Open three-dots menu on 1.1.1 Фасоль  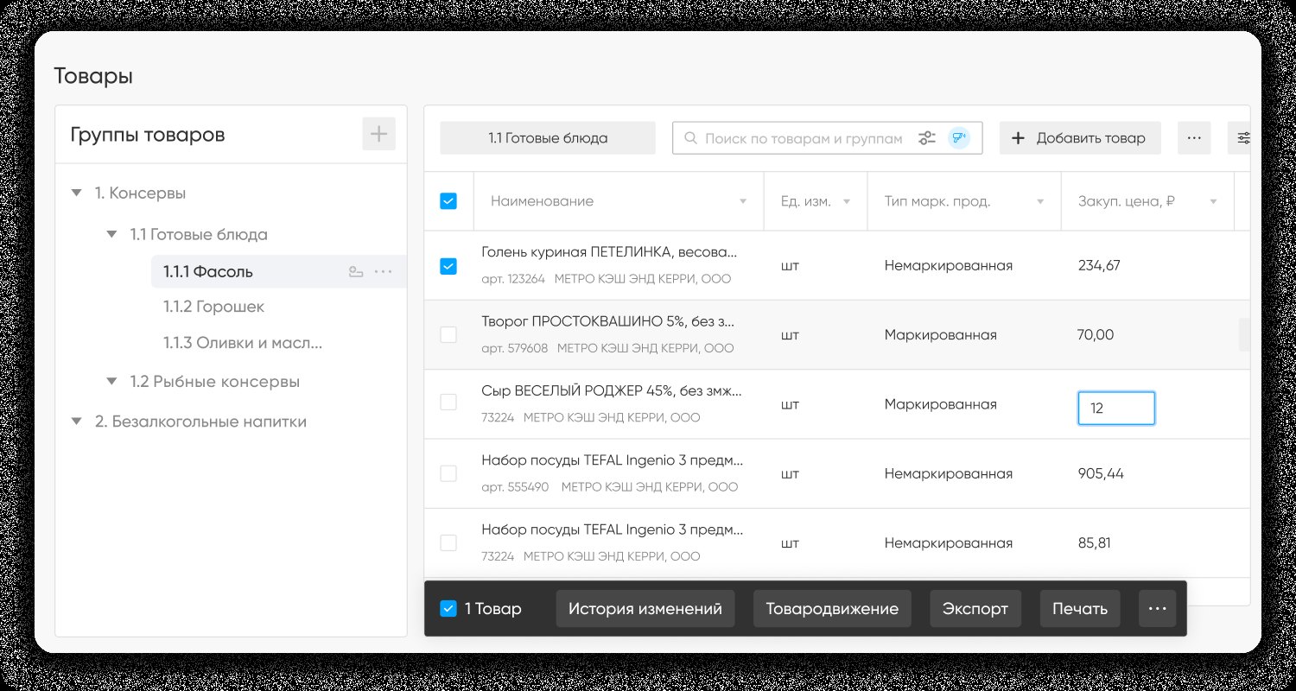pyautogui.click(x=383, y=272)
